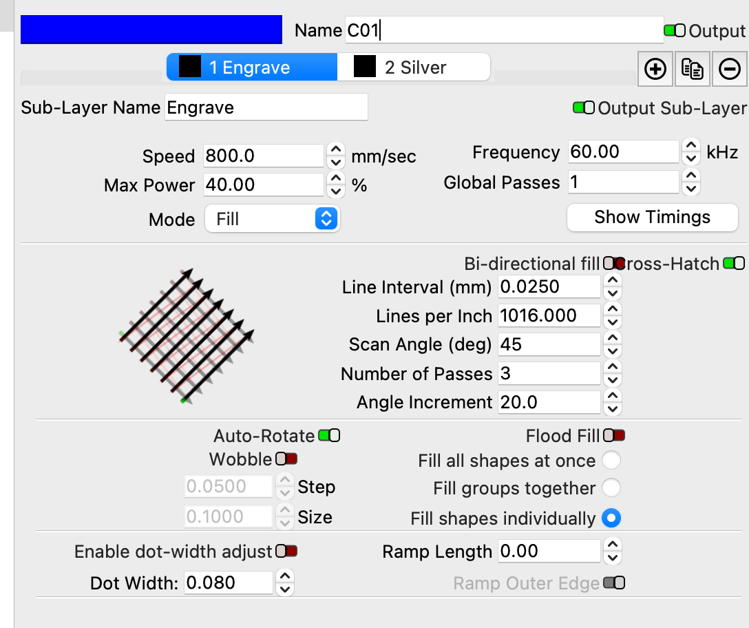Enable Flood Fill
749x628 pixels.
point(613,435)
